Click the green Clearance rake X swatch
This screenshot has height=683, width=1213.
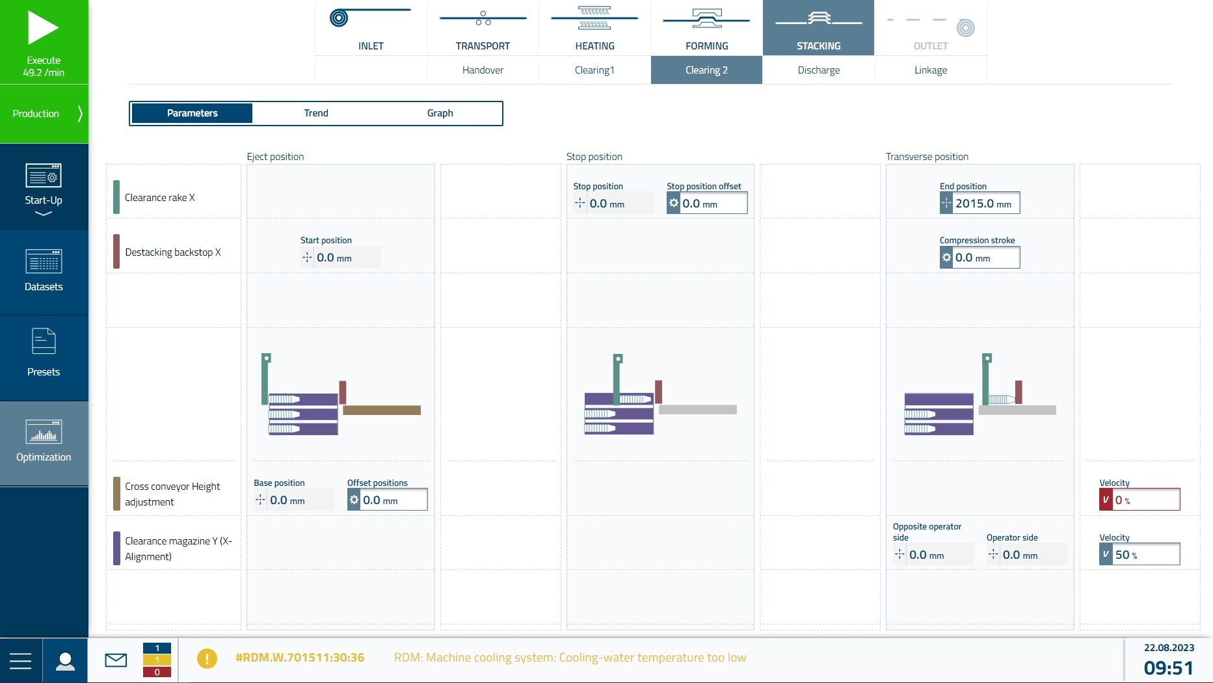click(x=116, y=197)
